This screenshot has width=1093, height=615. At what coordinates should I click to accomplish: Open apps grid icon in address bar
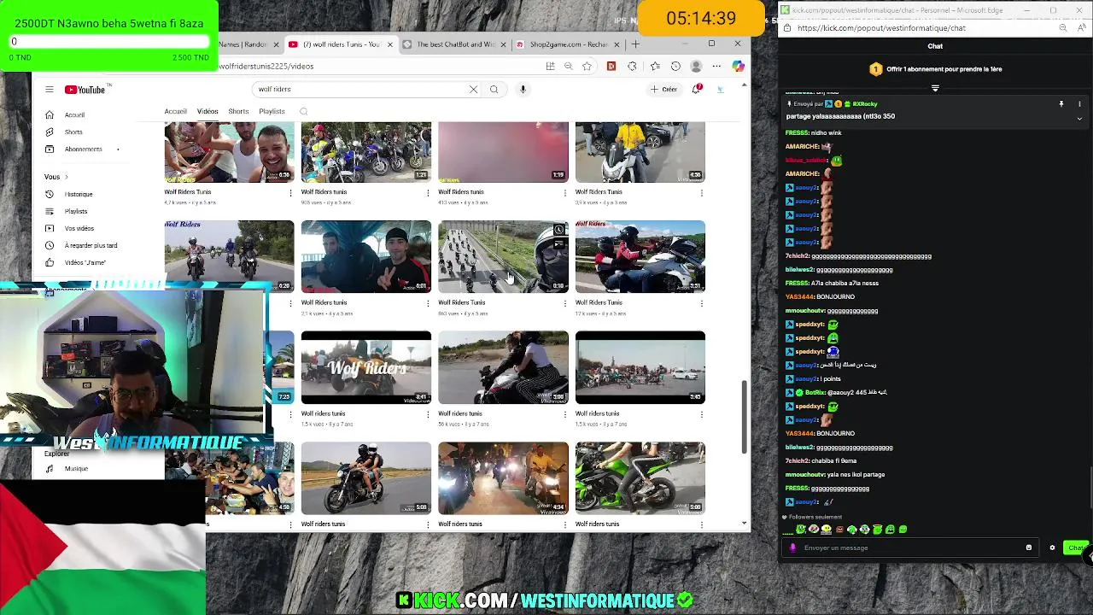tap(550, 66)
